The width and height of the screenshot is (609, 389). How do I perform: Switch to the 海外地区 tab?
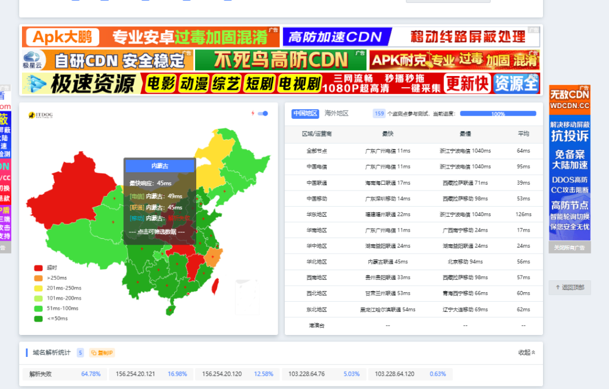tap(337, 113)
